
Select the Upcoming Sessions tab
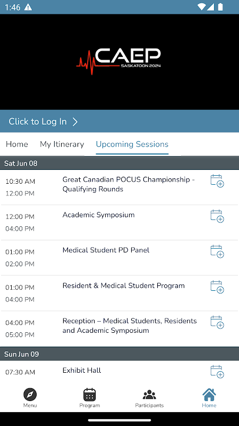click(x=132, y=144)
